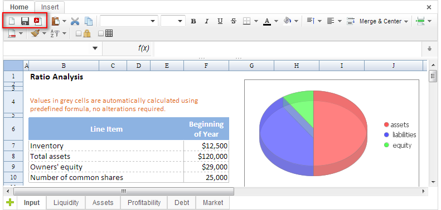The height and width of the screenshot is (210, 441).
Task: Click the formula input field
Action: (x=288, y=48)
